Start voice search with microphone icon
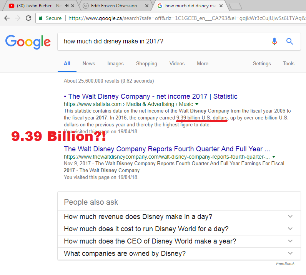Viewport: 306px width, 275px height. (x=274, y=41)
